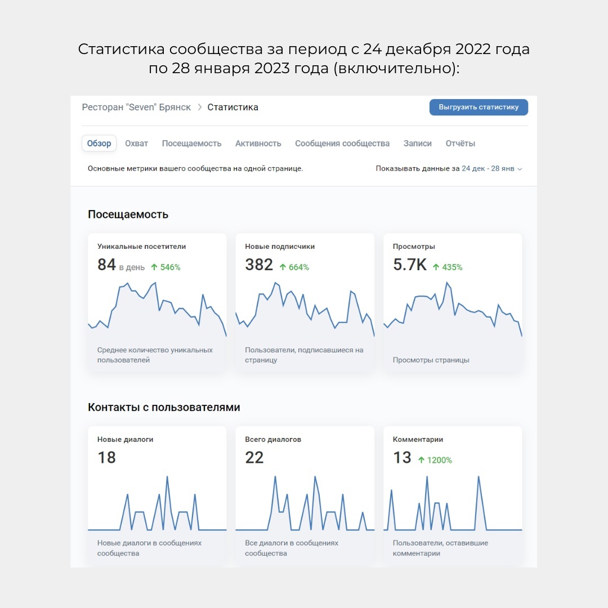608x608 pixels.
Task: Click the Просмотры line chart
Action: 453,310
